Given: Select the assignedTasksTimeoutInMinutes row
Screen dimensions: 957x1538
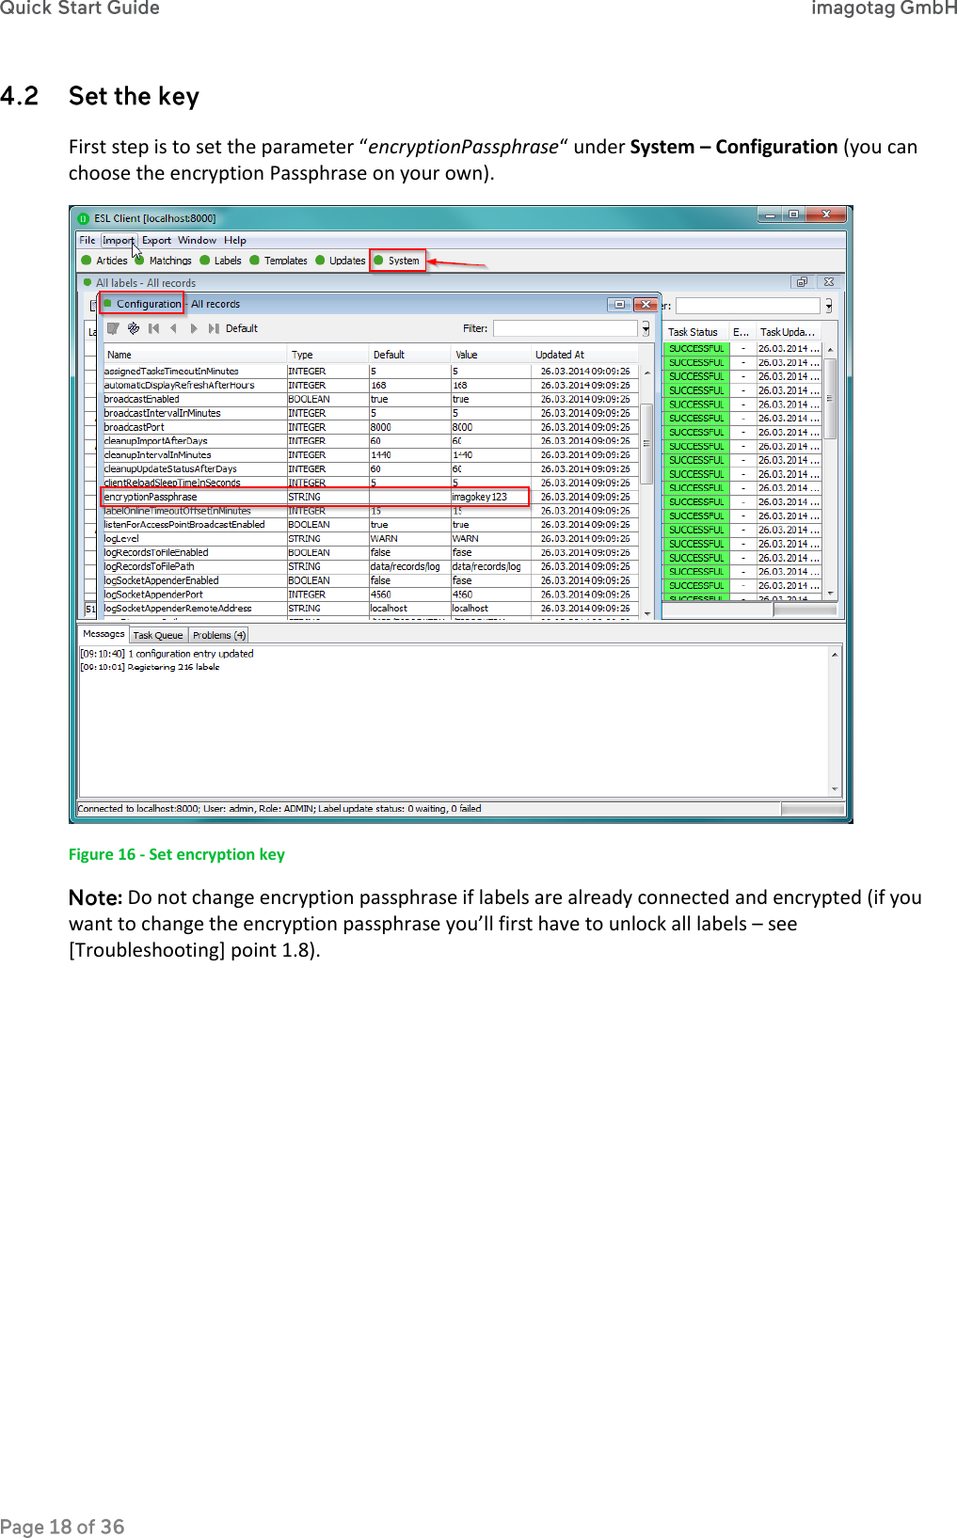Looking at the screenshot, I should click(x=371, y=372).
